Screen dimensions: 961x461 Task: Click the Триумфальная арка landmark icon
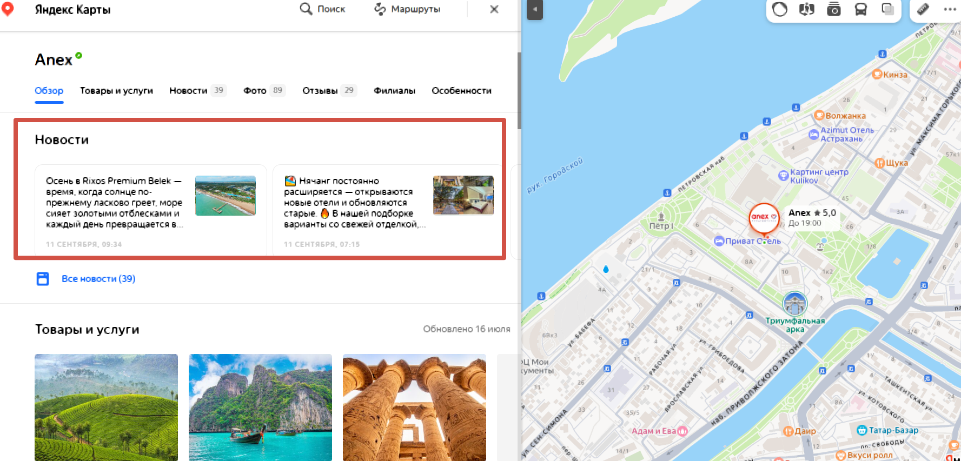point(794,304)
